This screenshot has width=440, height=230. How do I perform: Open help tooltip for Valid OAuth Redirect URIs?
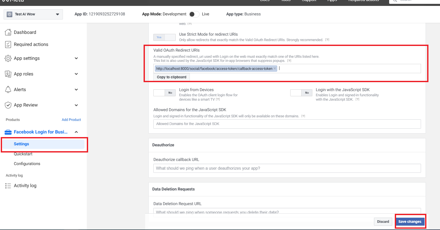[289, 61]
